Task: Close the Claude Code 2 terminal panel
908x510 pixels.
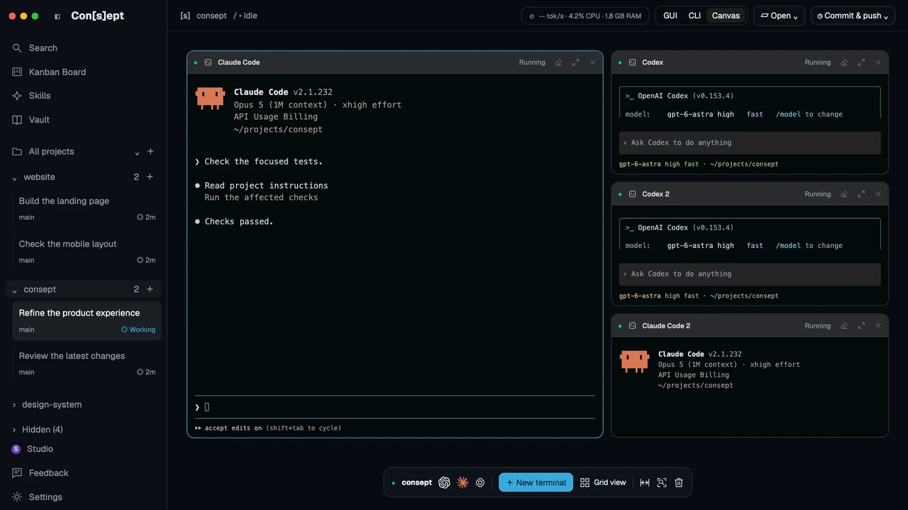Action: (x=878, y=326)
